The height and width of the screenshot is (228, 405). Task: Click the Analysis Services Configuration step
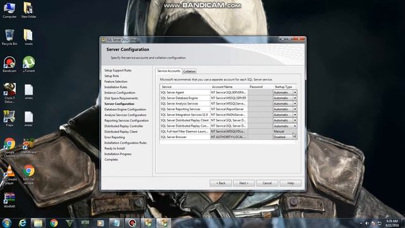tap(125, 115)
